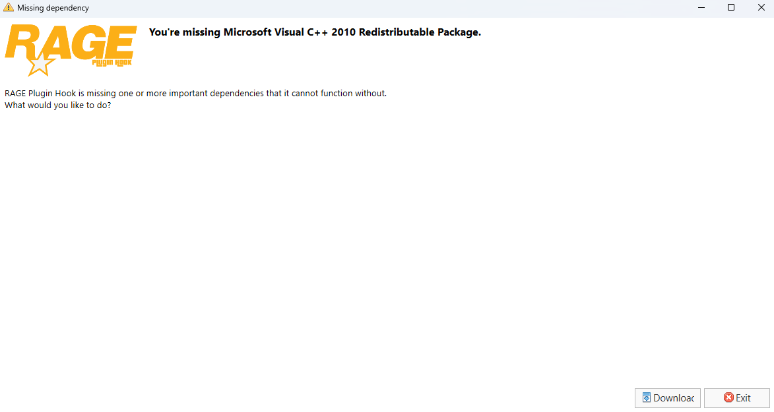The image size is (774, 412).
Task: Click the "Missing dependency" window title
Action: point(53,8)
